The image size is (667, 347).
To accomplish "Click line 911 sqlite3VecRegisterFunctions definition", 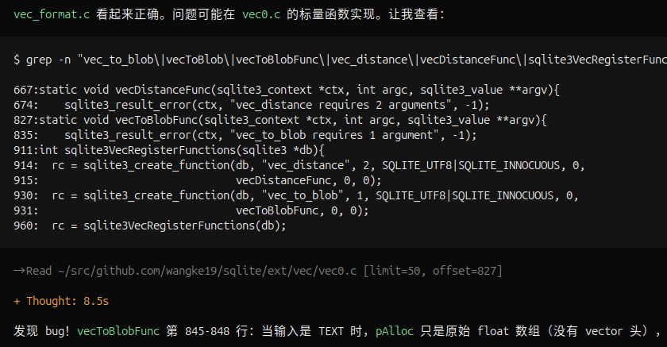I will pos(169,150).
